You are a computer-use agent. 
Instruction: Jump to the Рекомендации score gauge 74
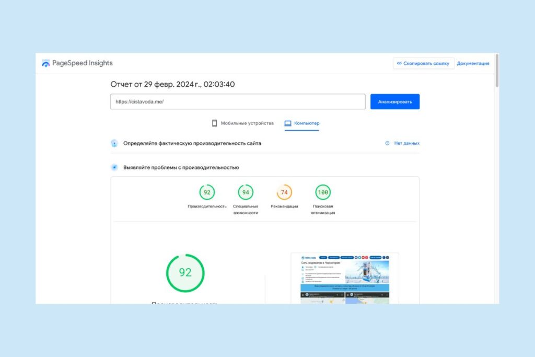pyautogui.click(x=284, y=192)
